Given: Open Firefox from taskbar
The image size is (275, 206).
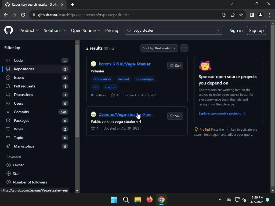Looking at the screenshot, I should click(150, 200).
